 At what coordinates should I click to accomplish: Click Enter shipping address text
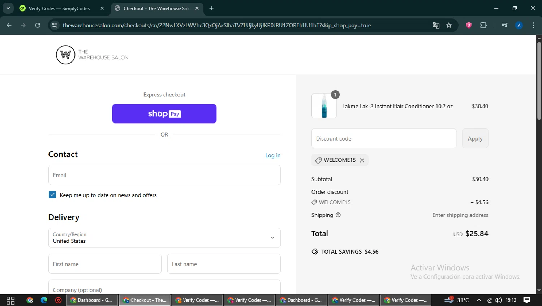pyautogui.click(x=460, y=215)
